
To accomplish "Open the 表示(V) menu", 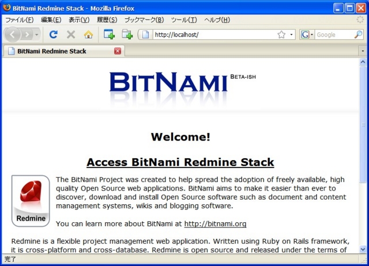I will 79,20.
